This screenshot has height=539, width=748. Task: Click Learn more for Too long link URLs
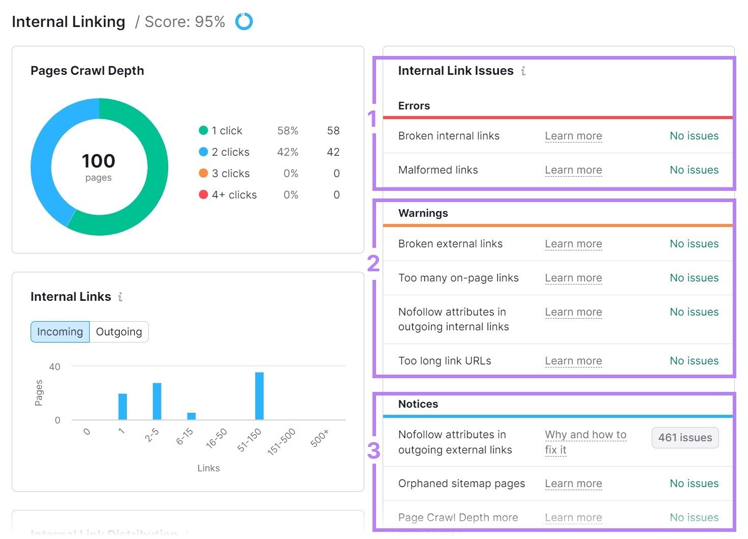[x=573, y=361]
